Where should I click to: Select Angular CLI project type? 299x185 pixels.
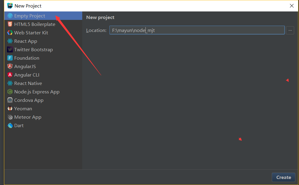[x=27, y=75]
